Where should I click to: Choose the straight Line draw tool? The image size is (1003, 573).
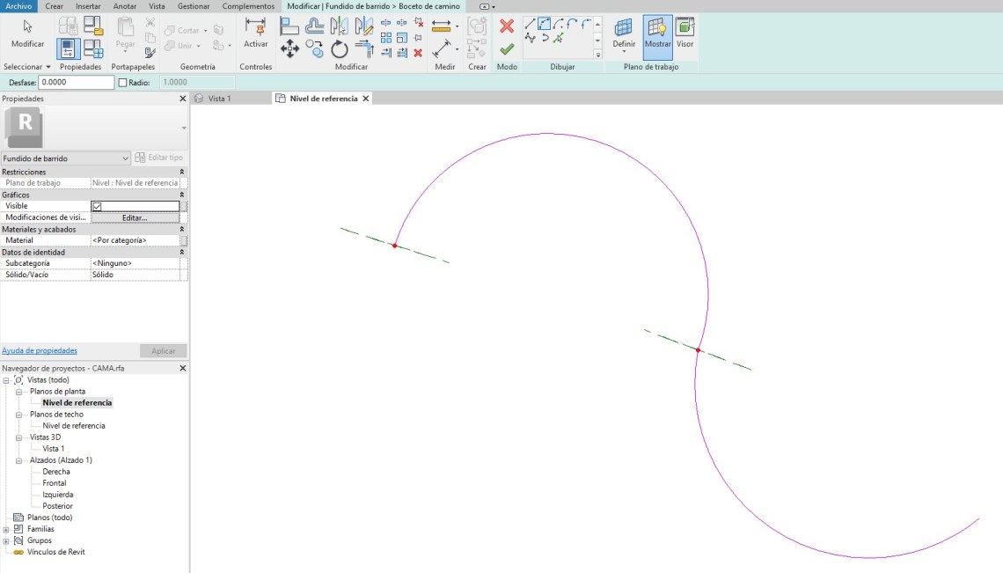pos(530,24)
